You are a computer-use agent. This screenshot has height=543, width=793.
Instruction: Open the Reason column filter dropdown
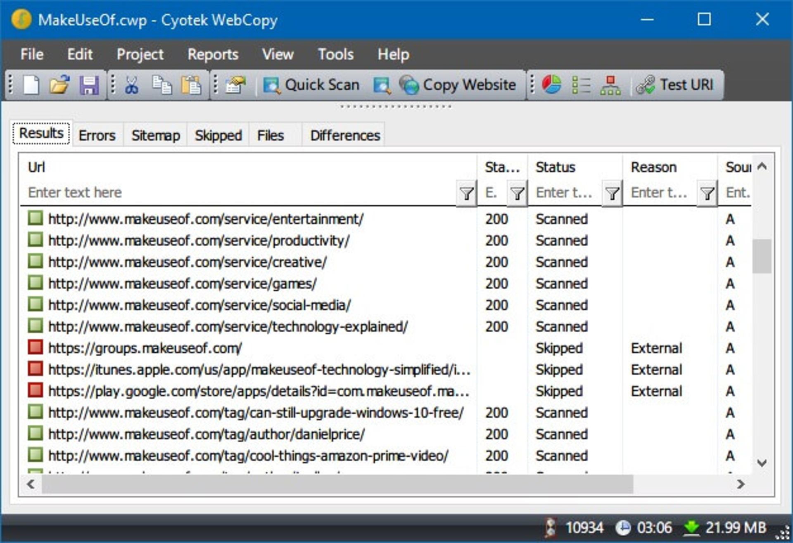[x=707, y=193]
